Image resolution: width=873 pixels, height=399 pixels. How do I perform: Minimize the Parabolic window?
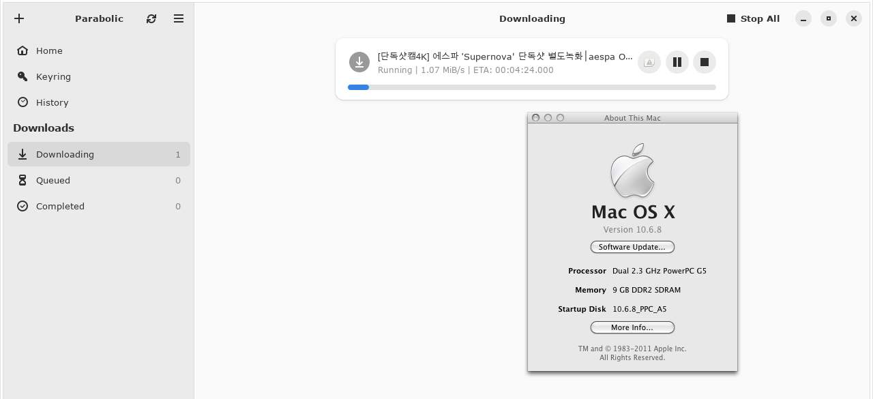point(803,19)
